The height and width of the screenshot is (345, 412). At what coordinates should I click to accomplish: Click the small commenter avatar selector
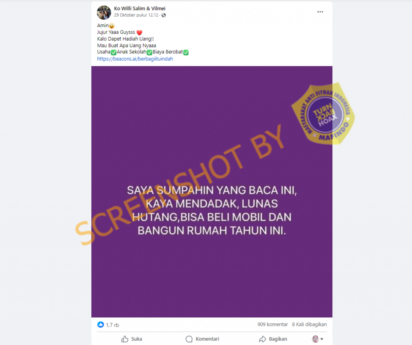[315, 339]
